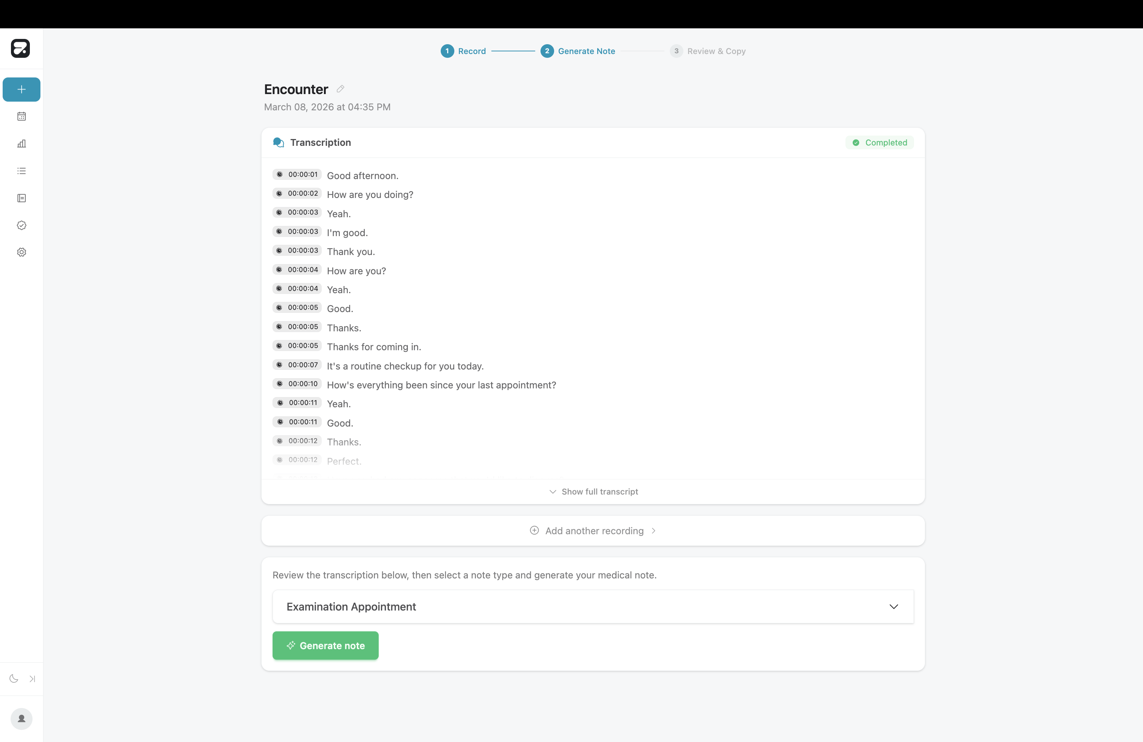
Task: Click the plus new encounter button
Action: (22, 89)
